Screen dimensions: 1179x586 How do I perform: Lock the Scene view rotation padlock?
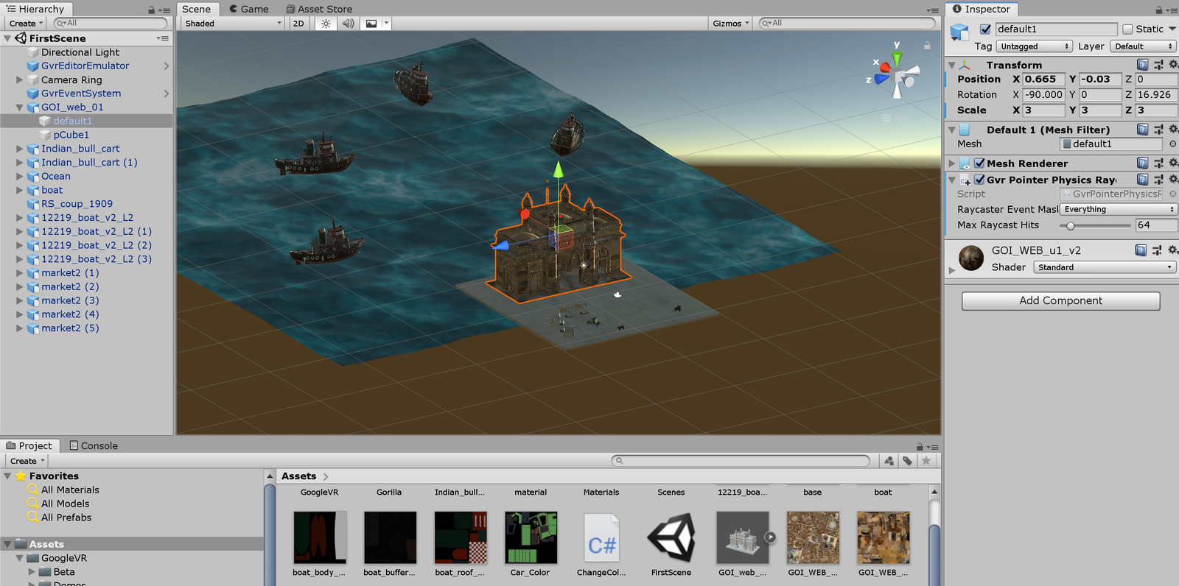tap(927, 46)
